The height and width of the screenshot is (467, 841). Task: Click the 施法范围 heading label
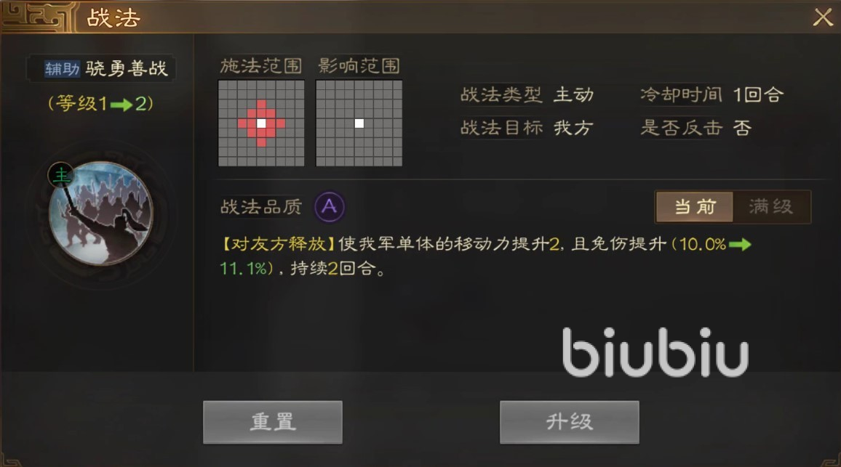click(261, 66)
